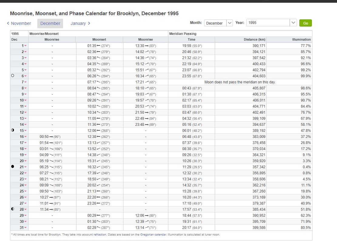This screenshot has width=337, height=241.
Task: Select the distance value 404,603
Action: pyautogui.click(x=259, y=76)
